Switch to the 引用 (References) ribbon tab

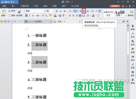tap(36, 6)
